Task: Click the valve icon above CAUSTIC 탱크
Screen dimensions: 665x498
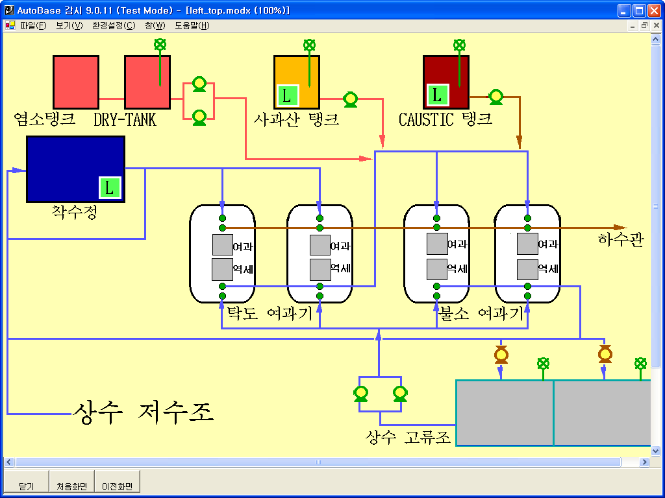Action: 459,45
